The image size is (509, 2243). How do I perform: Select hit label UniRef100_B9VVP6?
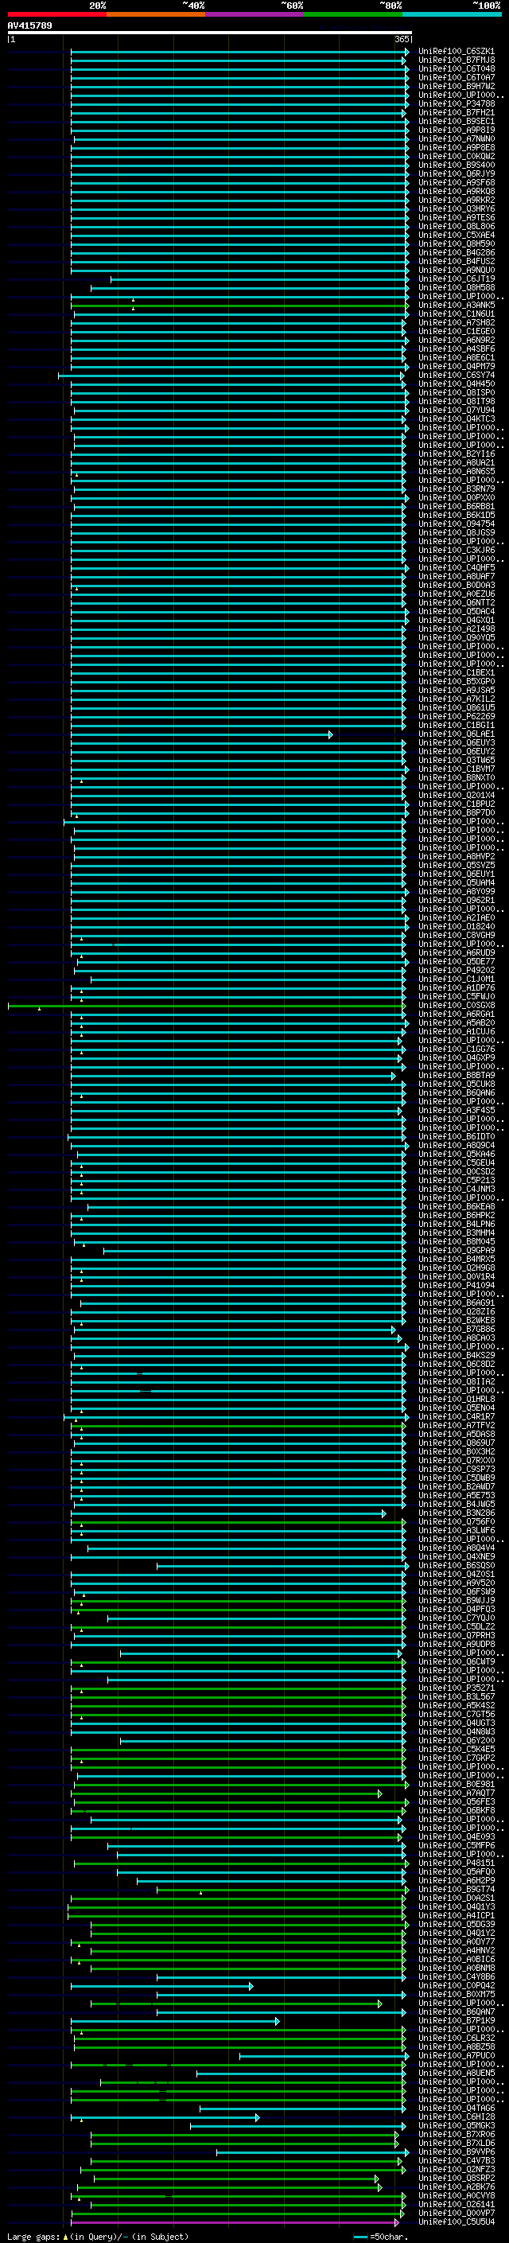click(456, 2151)
